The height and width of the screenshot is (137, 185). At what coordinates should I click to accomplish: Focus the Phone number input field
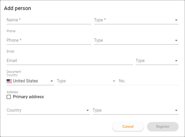point(49,40)
